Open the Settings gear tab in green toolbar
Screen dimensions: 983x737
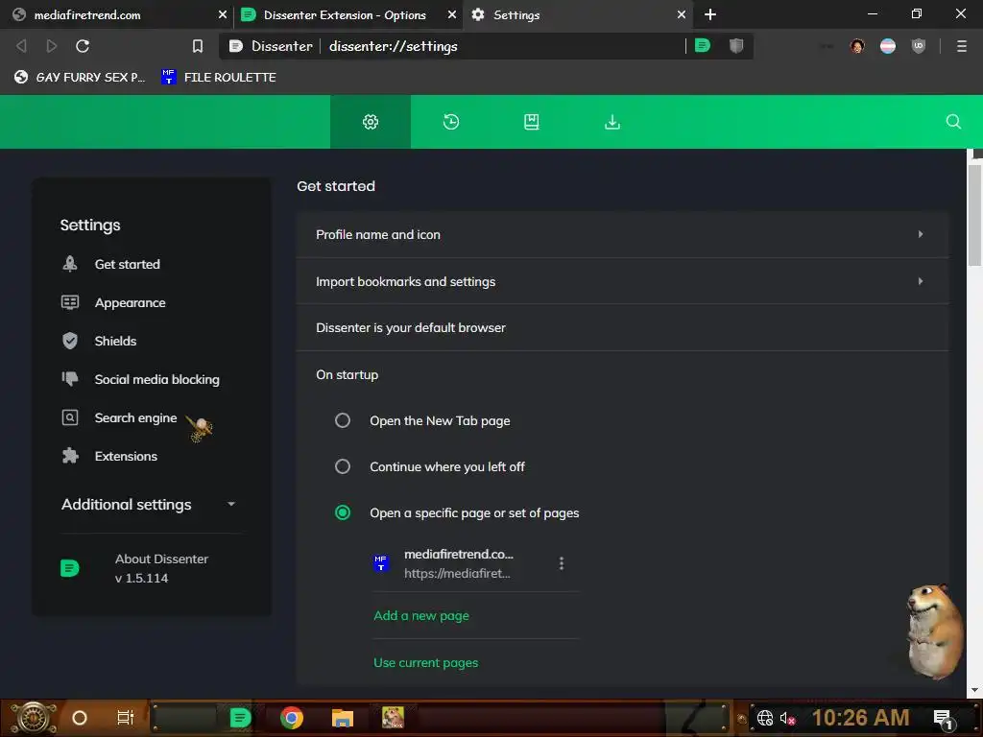(371, 122)
